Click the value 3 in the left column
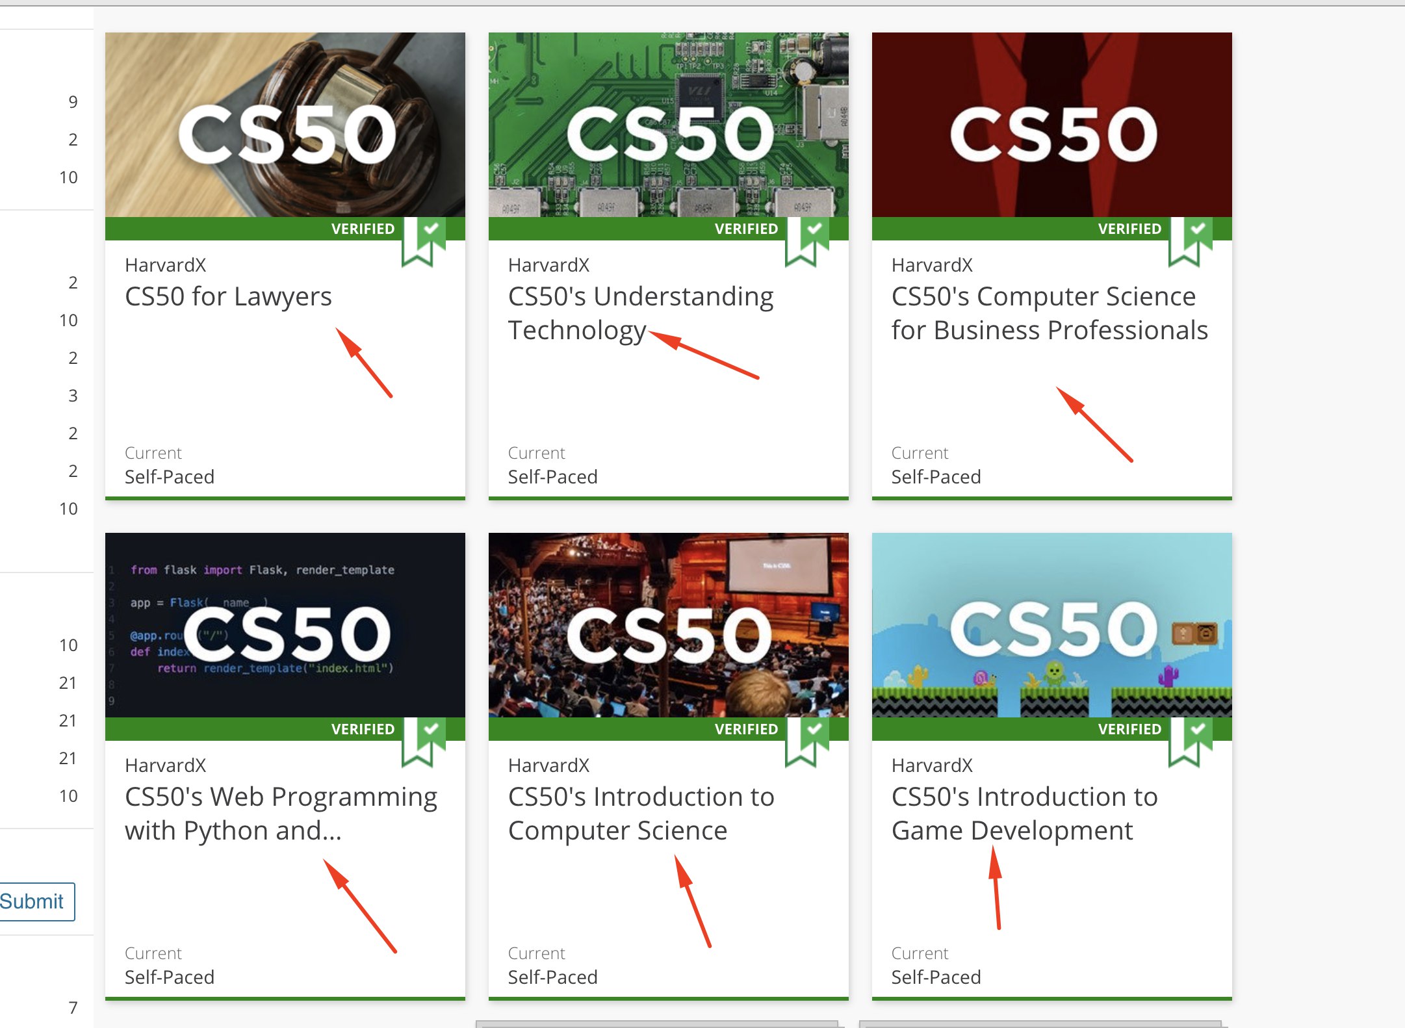The image size is (1405, 1028). click(x=73, y=396)
